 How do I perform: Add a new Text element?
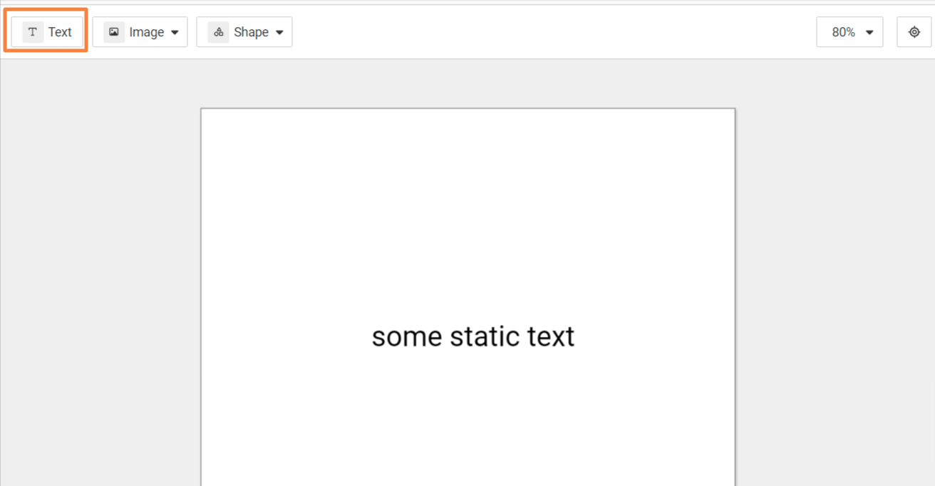pos(48,32)
